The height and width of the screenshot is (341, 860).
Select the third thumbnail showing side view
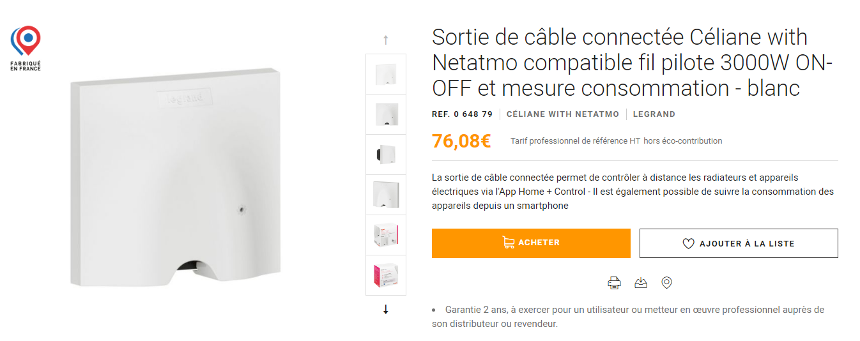(386, 155)
